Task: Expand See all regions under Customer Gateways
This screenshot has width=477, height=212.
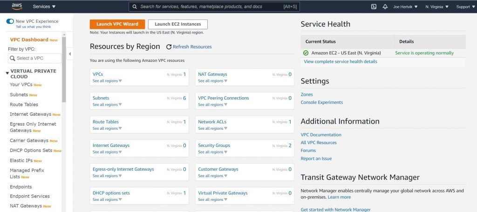Action: pyautogui.click(x=212, y=176)
